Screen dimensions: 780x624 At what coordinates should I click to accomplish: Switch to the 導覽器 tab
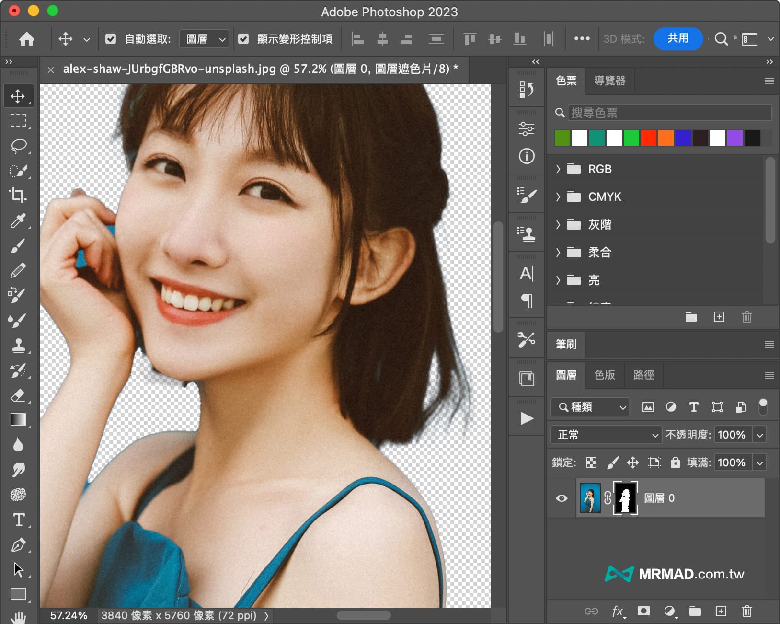[x=610, y=81]
